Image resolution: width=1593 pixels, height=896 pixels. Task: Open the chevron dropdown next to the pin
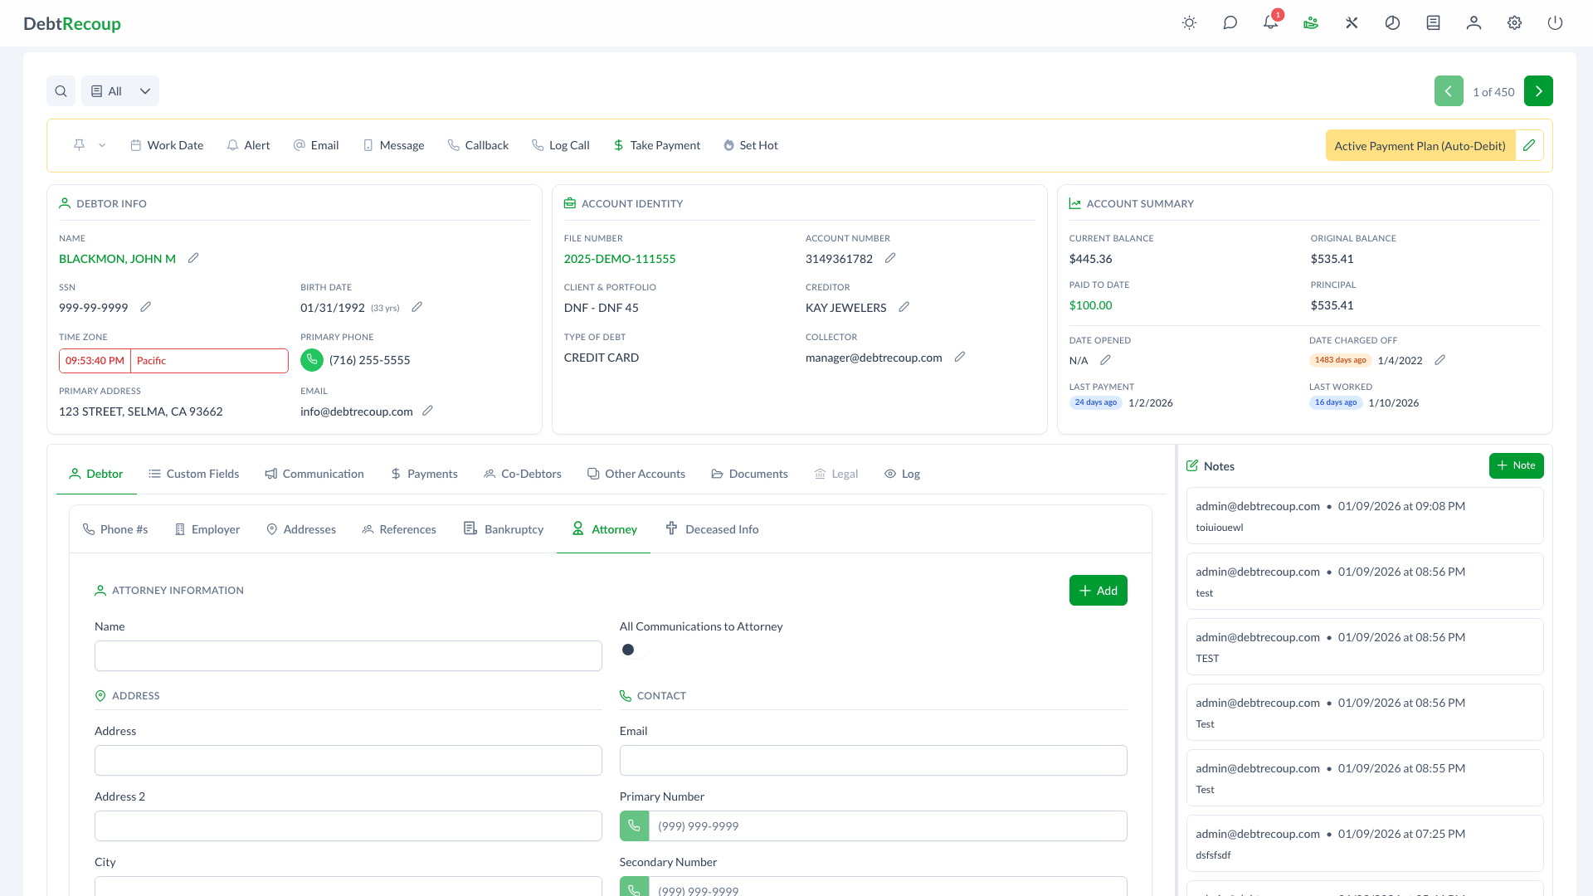click(x=101, y=144)
